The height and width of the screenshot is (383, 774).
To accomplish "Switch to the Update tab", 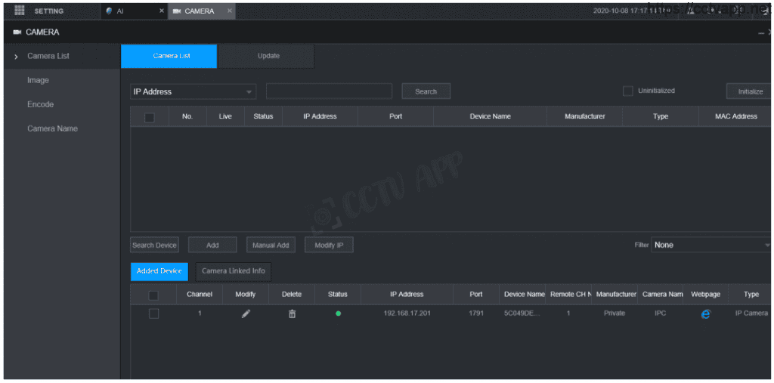I will [x=268, y=56].
